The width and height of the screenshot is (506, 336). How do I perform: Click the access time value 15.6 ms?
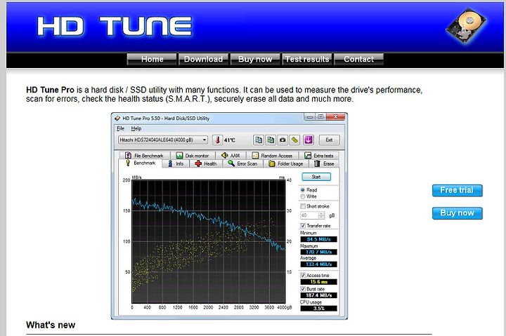pos(318,282)
